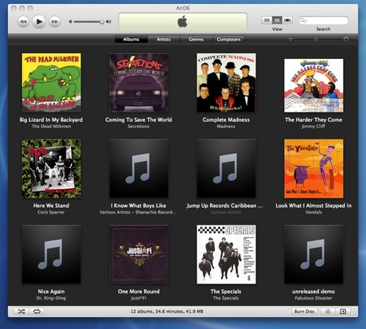
Task: Click artist name 'Fabulous Disaster'
Action: (x=313, y=298)
